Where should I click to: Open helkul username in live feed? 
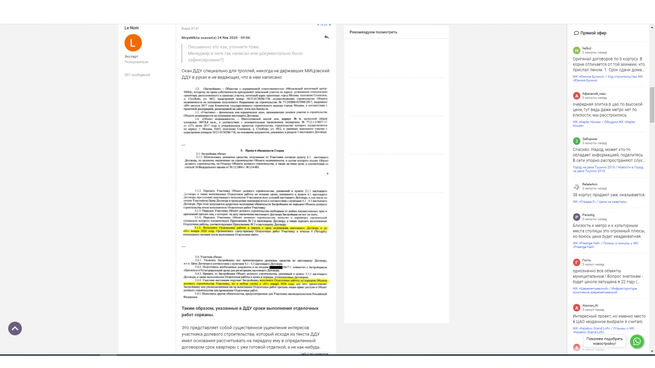tap(587, 48)
